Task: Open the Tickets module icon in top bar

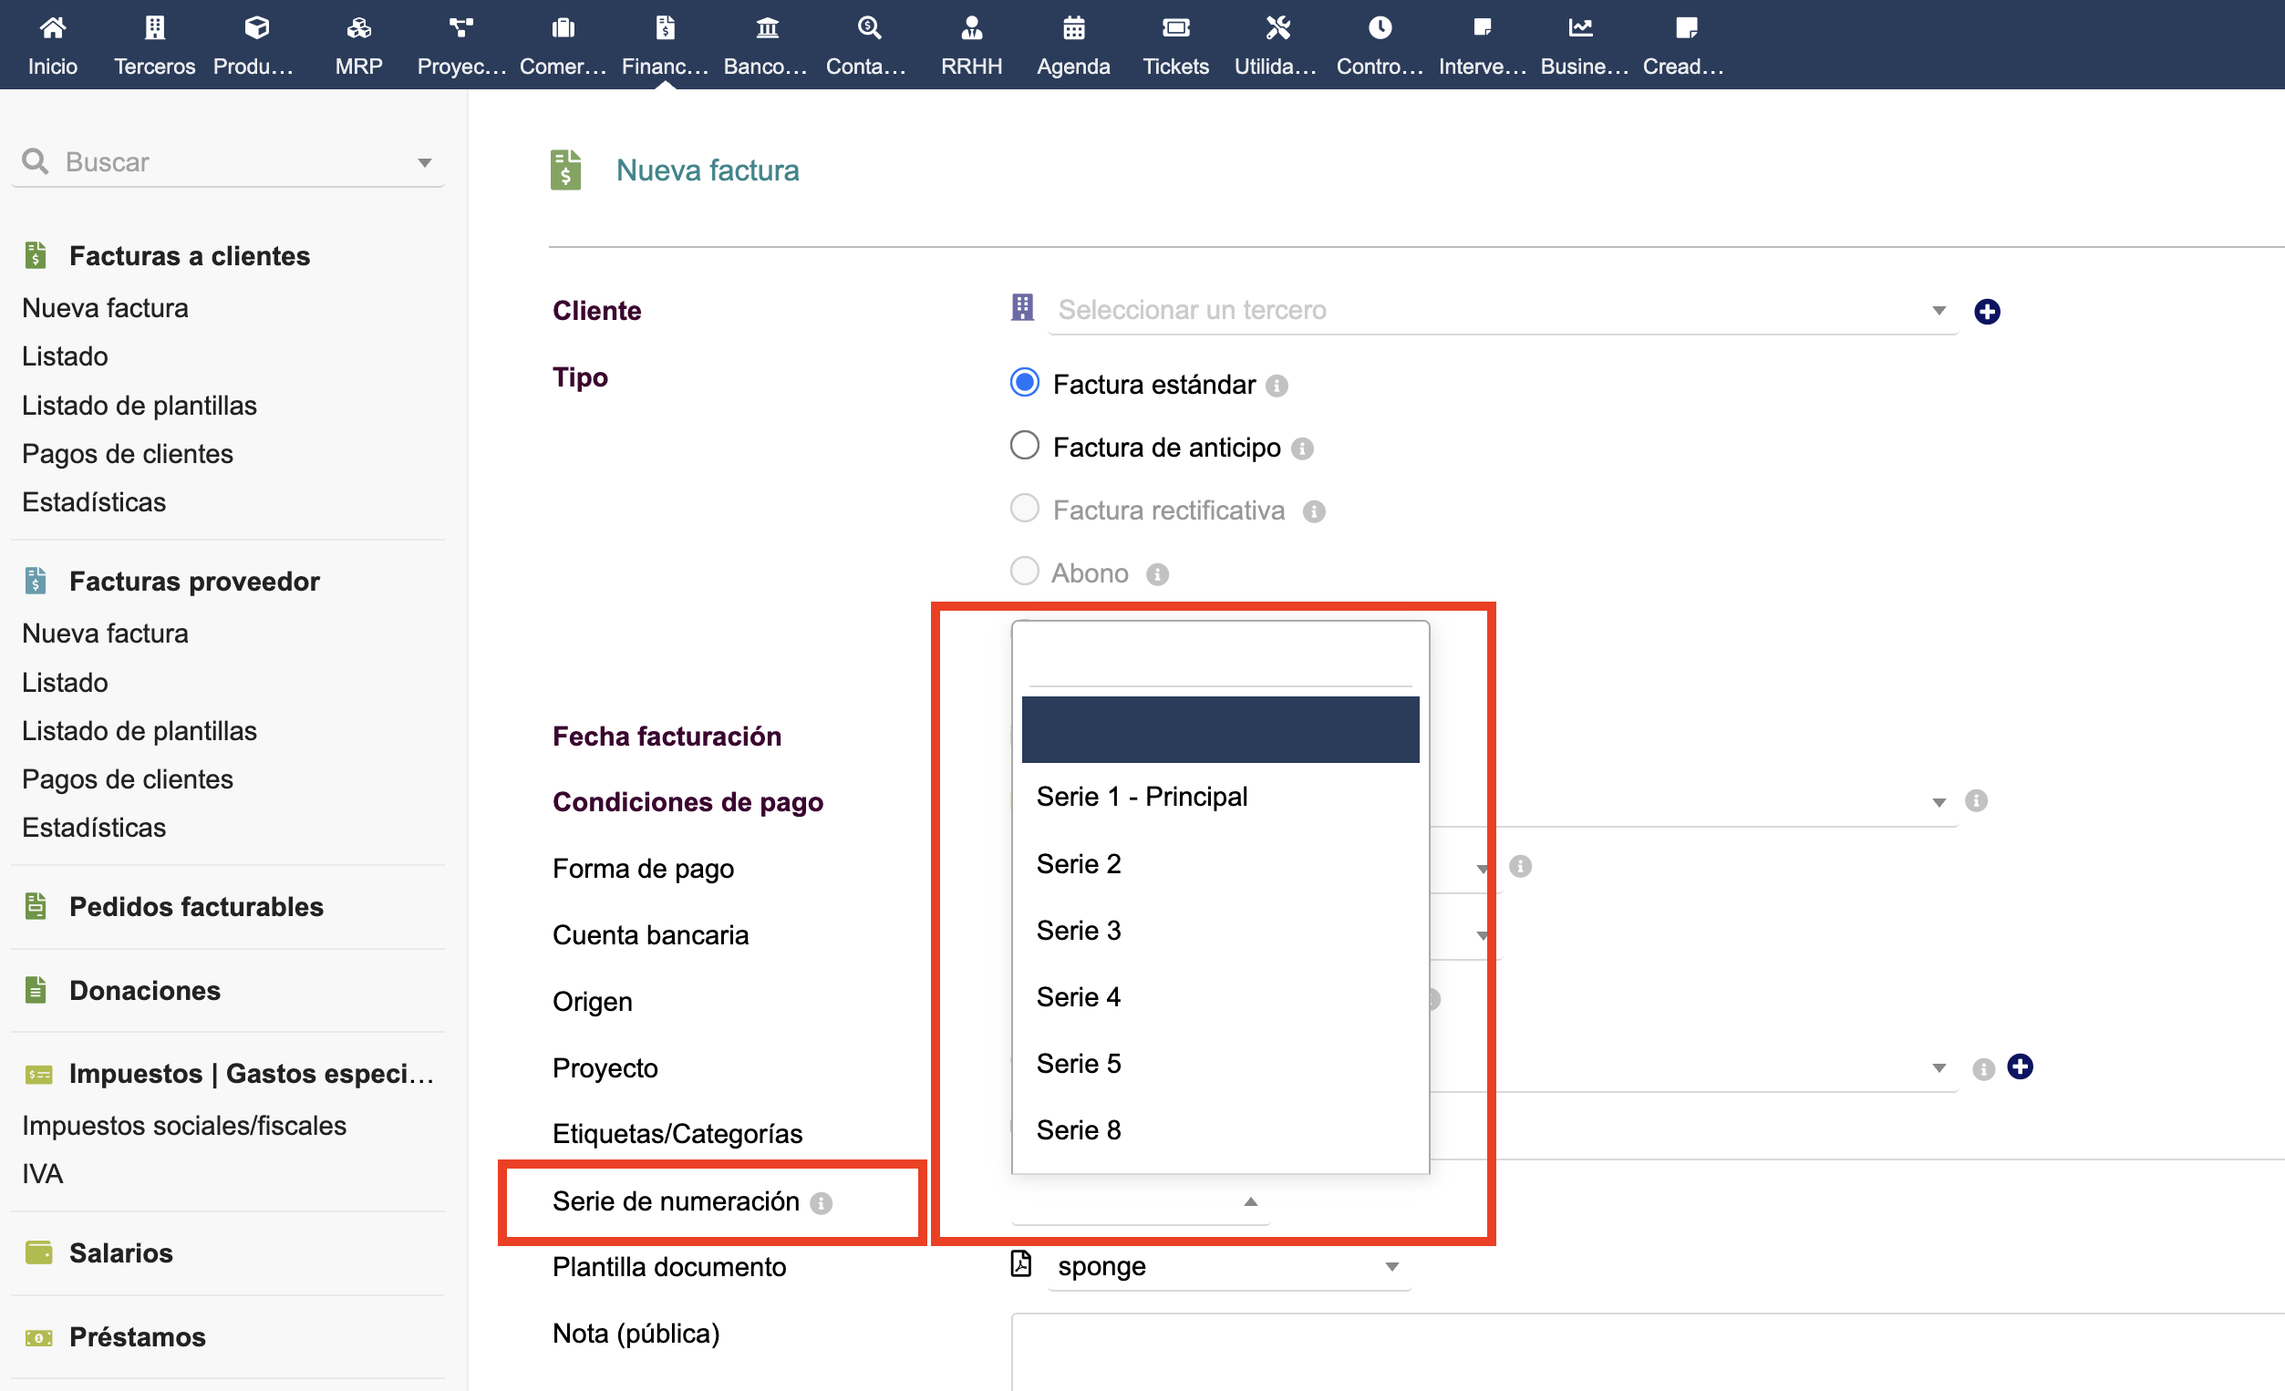Action: point(1175,28)
